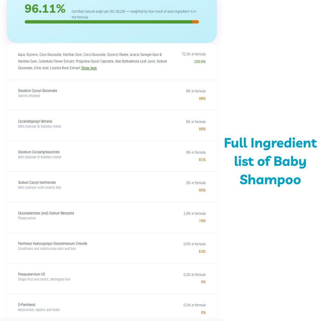The height and width of the screenshot is (322, 322).
Task: Click the 63% natural origin value
Action: 202,251
